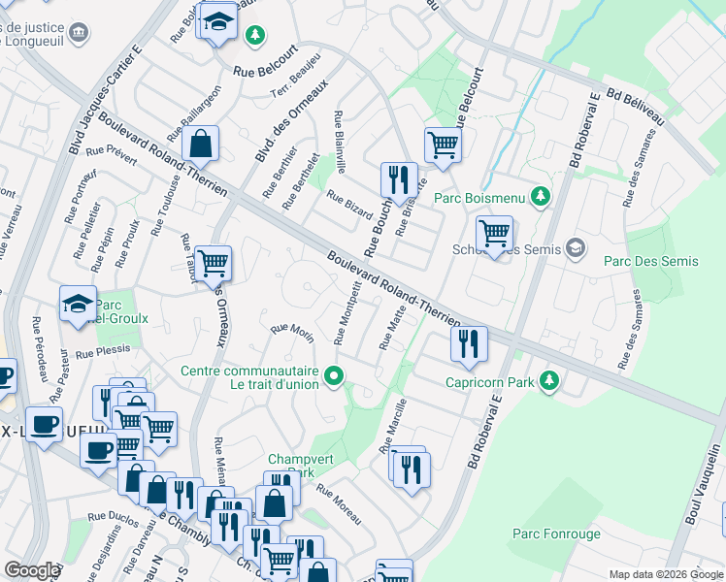Click the shopping bag marker near Rue Baillargeon
This screenshot has width=726, height=582.
pyautogui.click(x=200, y=146)
